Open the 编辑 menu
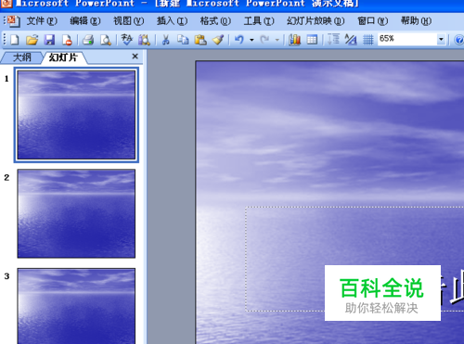 (x=85, y=21)
